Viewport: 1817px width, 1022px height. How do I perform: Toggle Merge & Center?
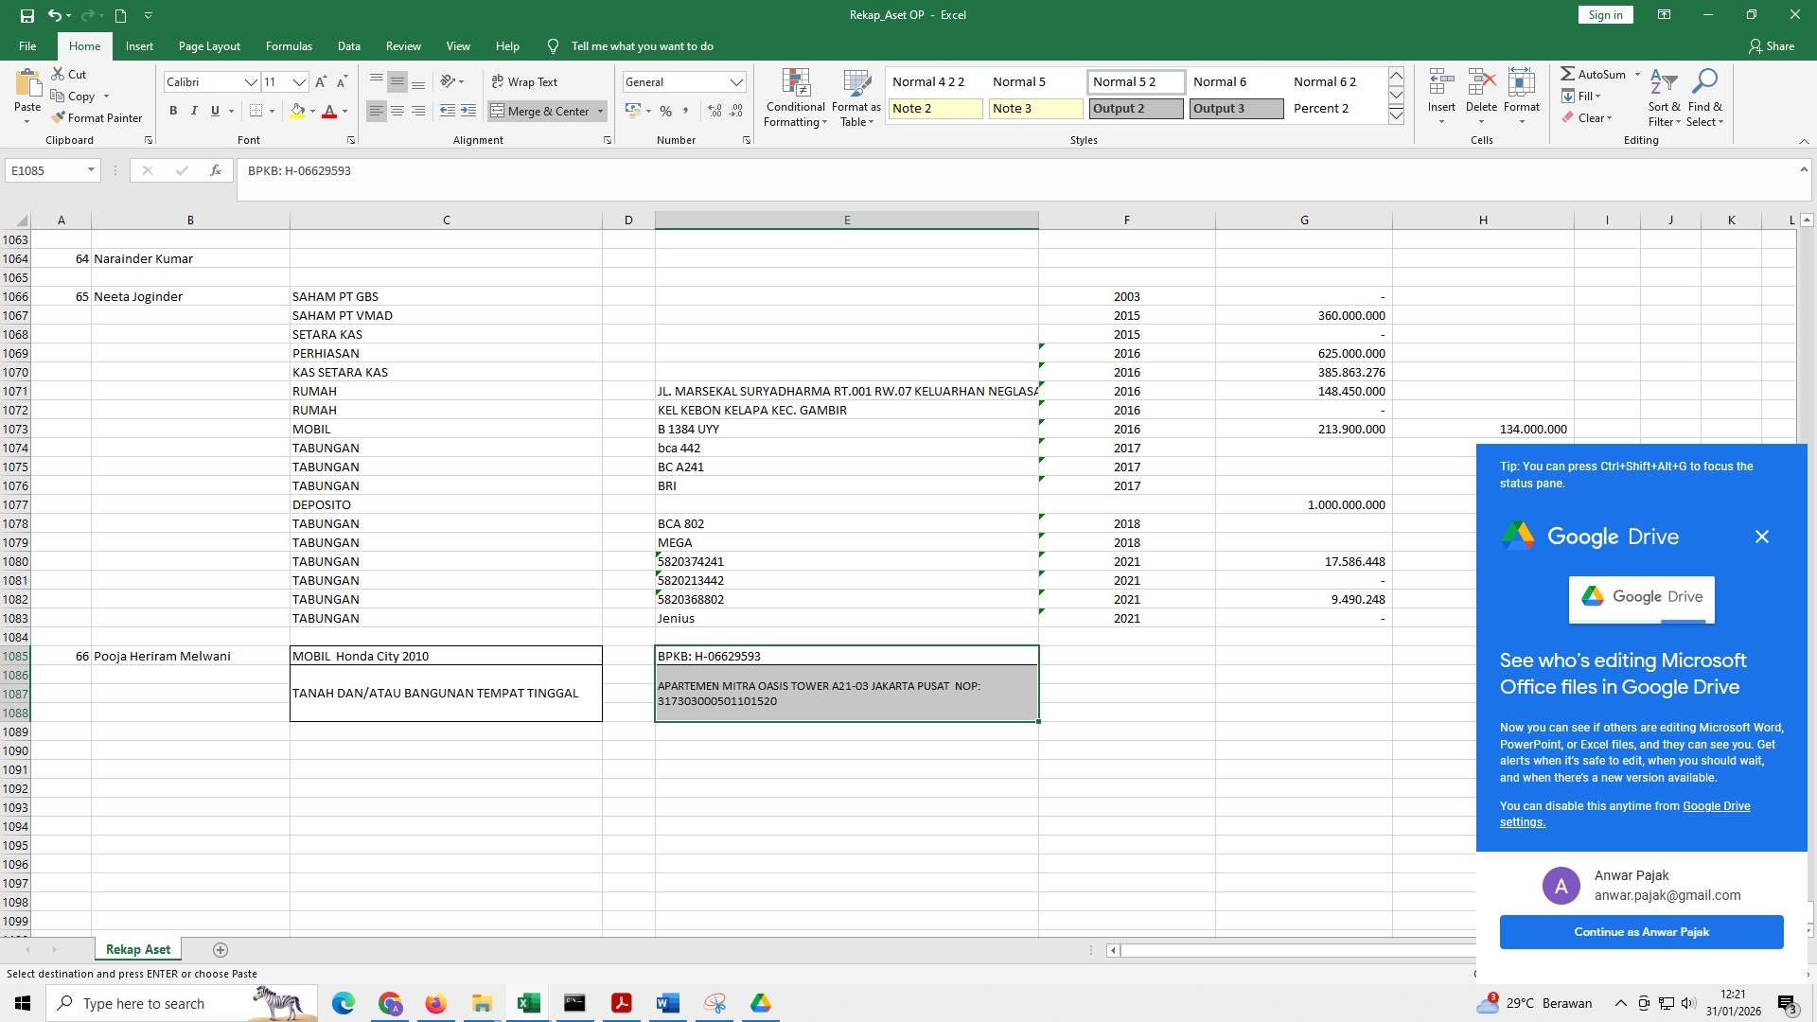(x=542, y=111)
